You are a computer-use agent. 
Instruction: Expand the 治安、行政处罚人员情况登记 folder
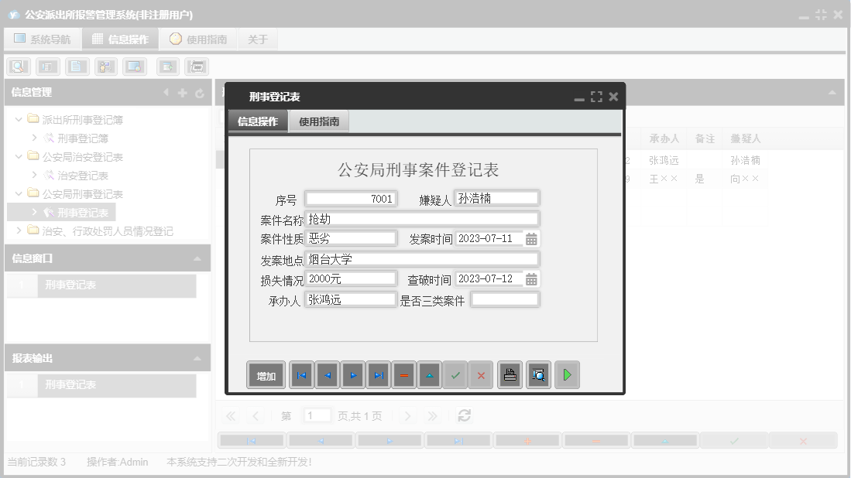click(x=17, y=228)
